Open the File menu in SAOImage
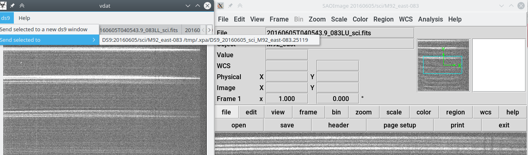Image resolution: width=528 pixels, height=155 pixels. tap(223, 19)
